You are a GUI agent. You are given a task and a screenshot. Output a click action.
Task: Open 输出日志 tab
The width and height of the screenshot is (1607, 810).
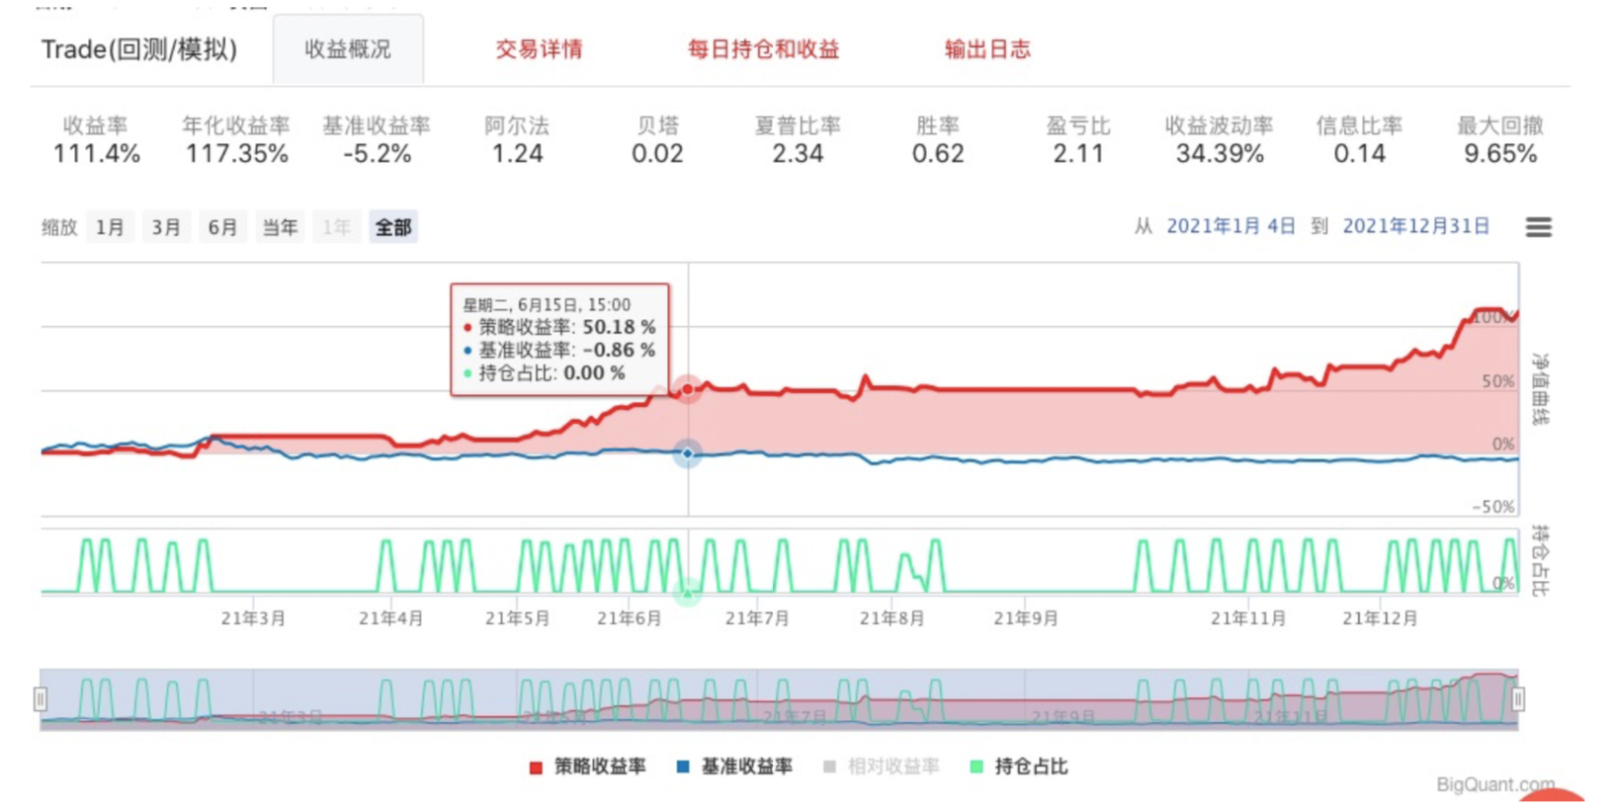click(x=987, y=49)
